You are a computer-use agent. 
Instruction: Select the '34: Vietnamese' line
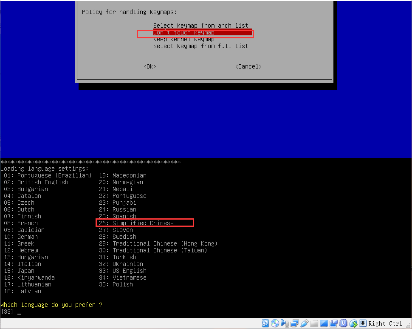click(x=123, y=278)
